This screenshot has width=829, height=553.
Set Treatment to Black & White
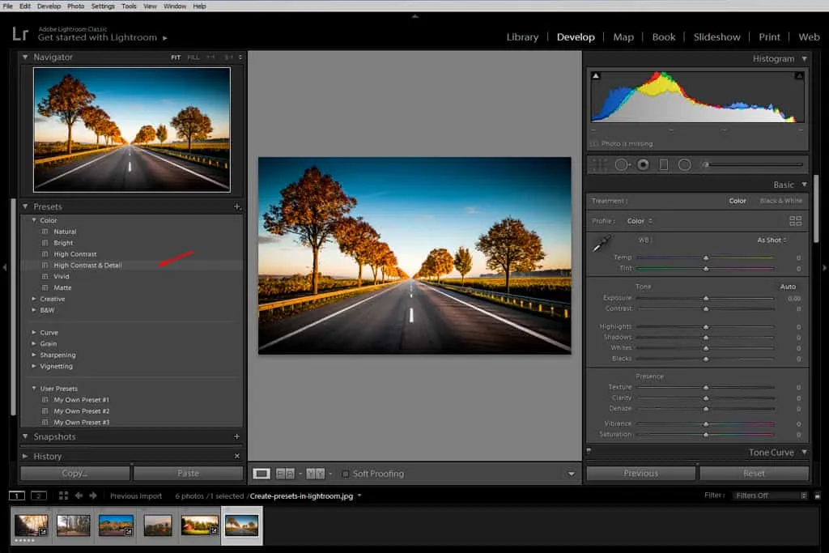pyautogui.click(x=781, y=201)
